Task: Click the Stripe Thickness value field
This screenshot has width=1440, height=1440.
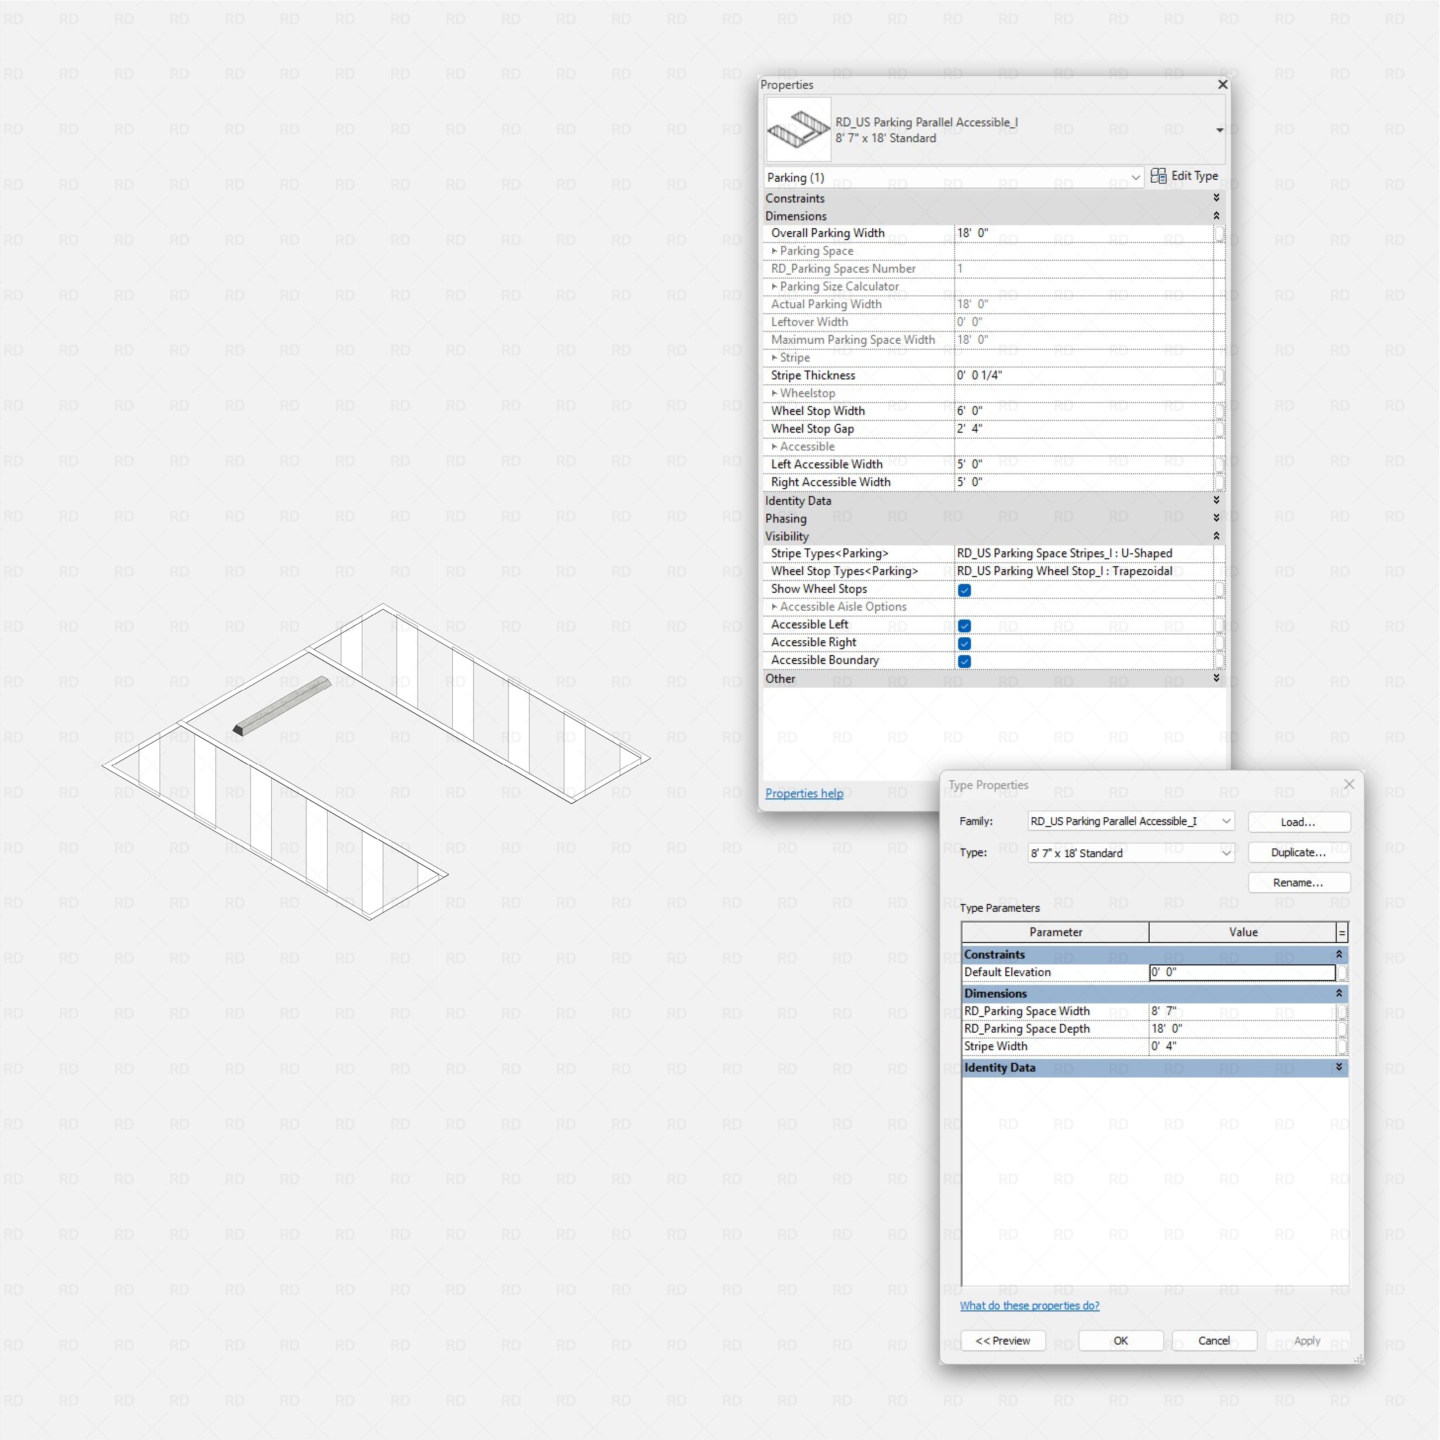Action: pyautogui.click(x=1083, y=376)
